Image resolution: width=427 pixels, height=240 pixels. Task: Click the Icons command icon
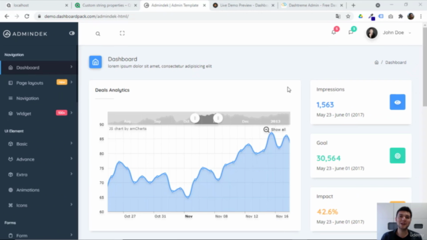pos(11,205)
